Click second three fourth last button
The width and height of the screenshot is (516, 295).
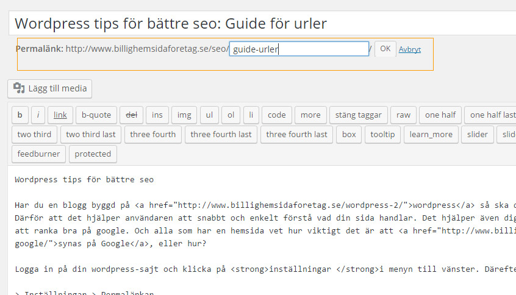296,135
